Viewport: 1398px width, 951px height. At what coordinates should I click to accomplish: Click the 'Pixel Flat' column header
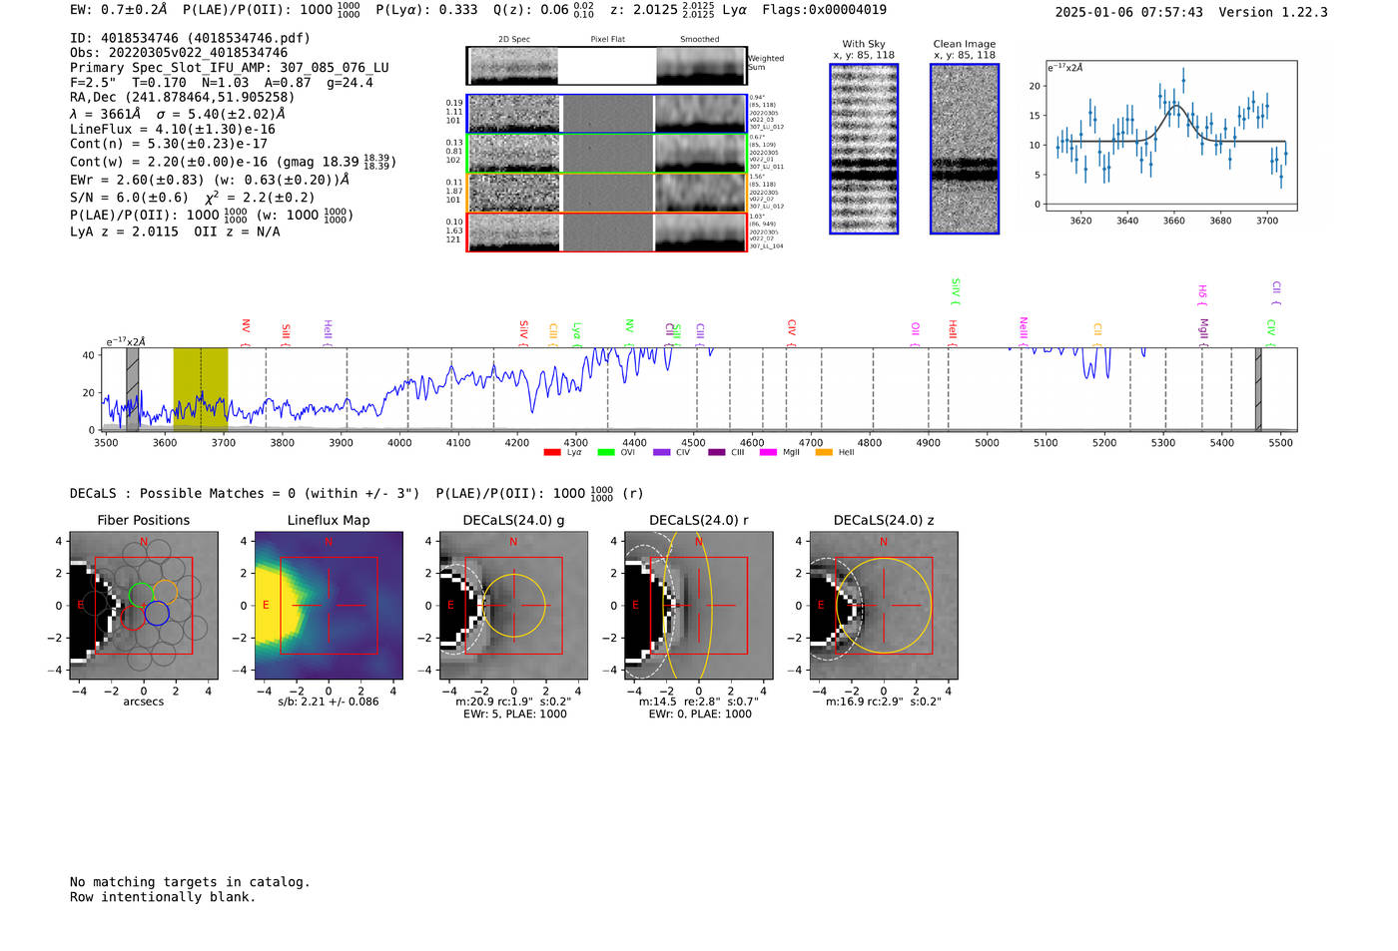click(x=608, y=39)
